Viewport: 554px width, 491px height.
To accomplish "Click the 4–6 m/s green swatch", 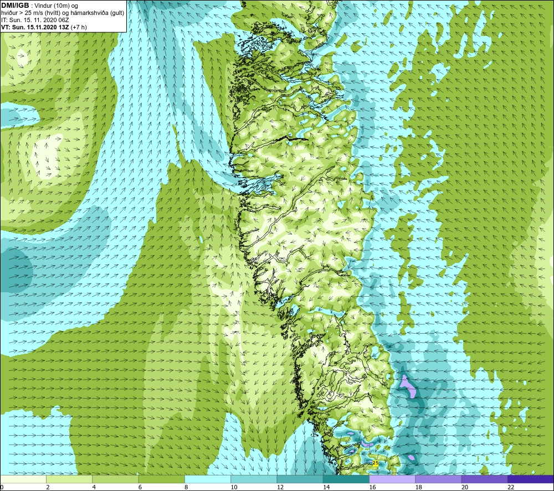I will pyautogui.click(x=115, y=479).
